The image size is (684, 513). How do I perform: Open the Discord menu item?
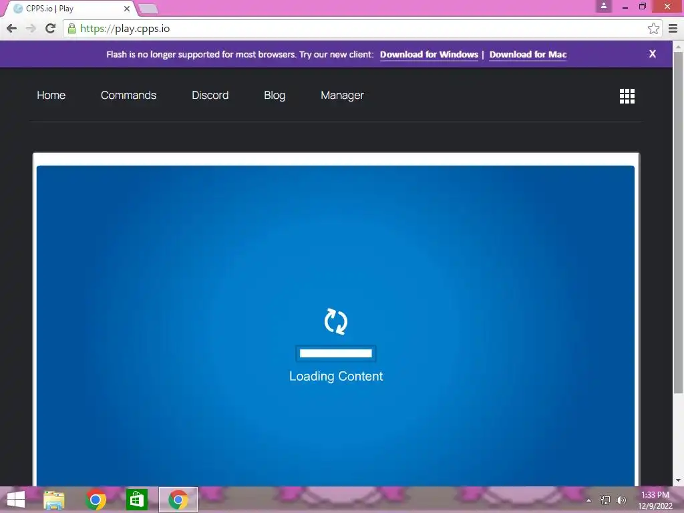[210, 95]
